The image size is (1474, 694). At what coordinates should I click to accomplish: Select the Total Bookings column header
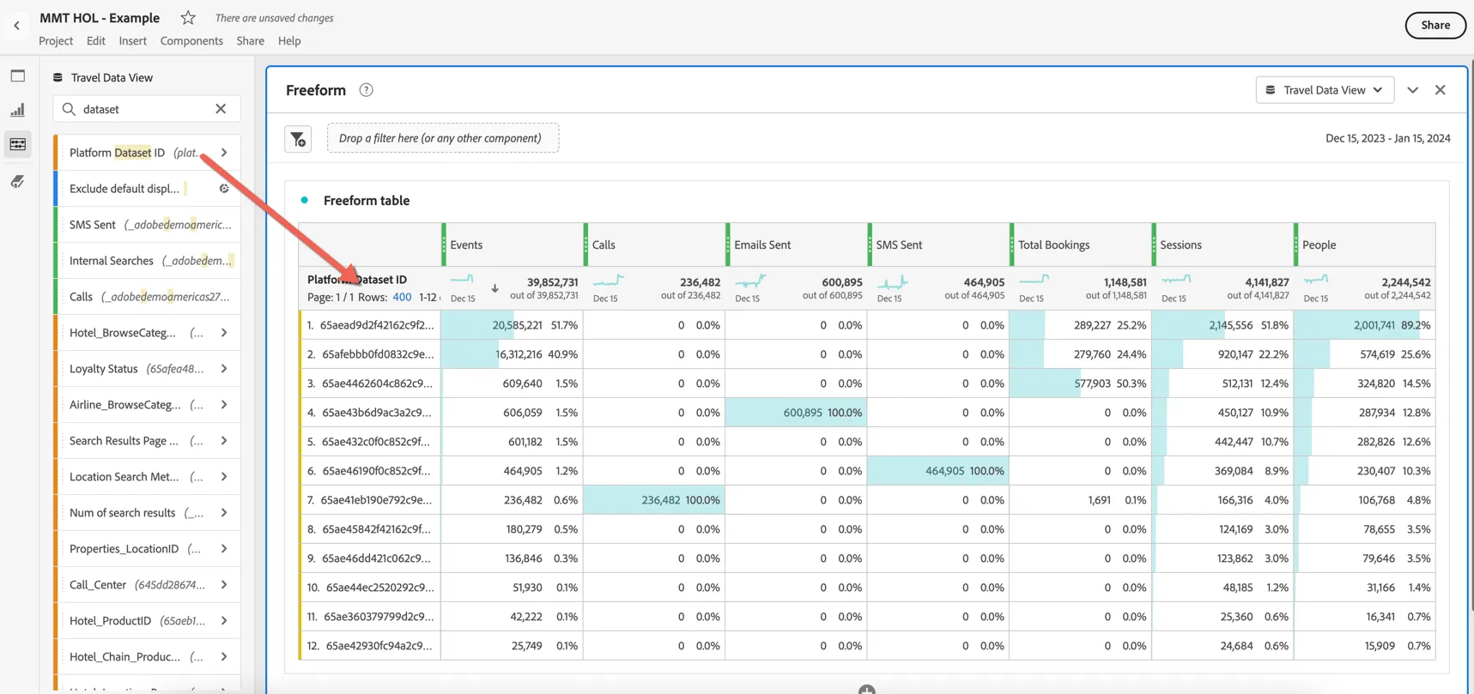pos(1081,245)
